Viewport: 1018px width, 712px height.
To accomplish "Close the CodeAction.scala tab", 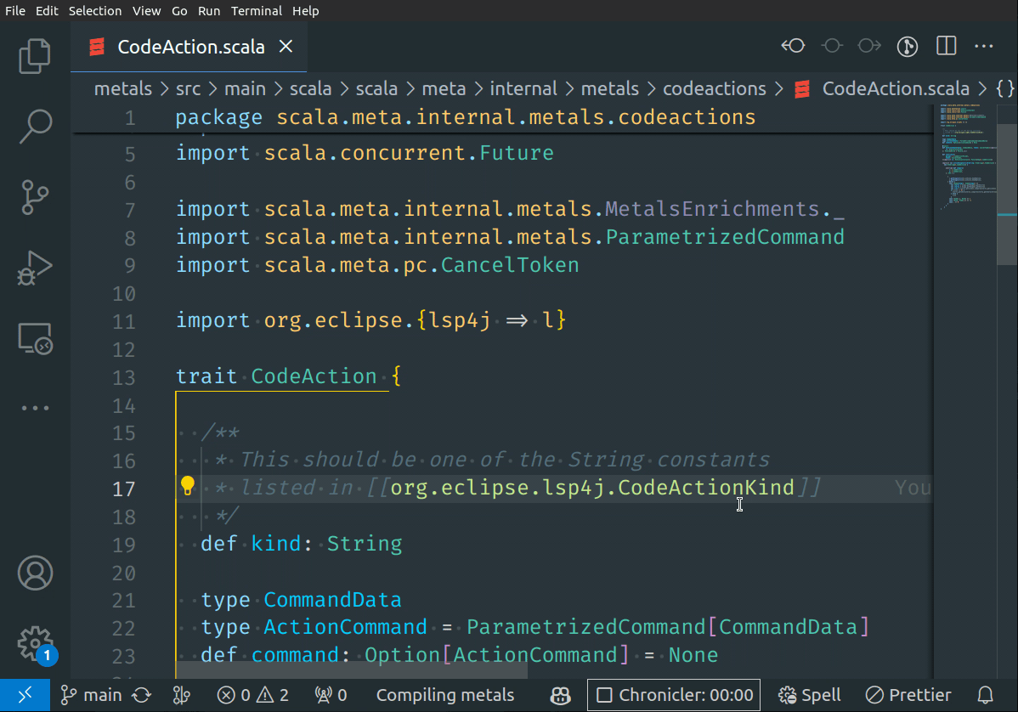I will pyautogui.click(x=286, y=47).
